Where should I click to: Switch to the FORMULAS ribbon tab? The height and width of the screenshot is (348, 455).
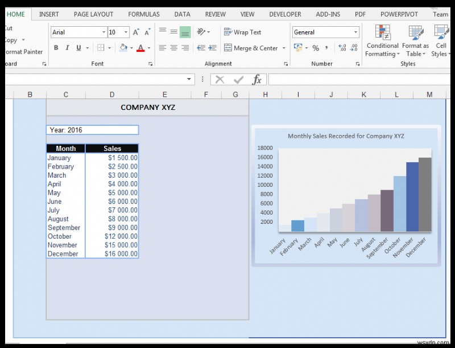pyautogui.click(x=143, y=14)
